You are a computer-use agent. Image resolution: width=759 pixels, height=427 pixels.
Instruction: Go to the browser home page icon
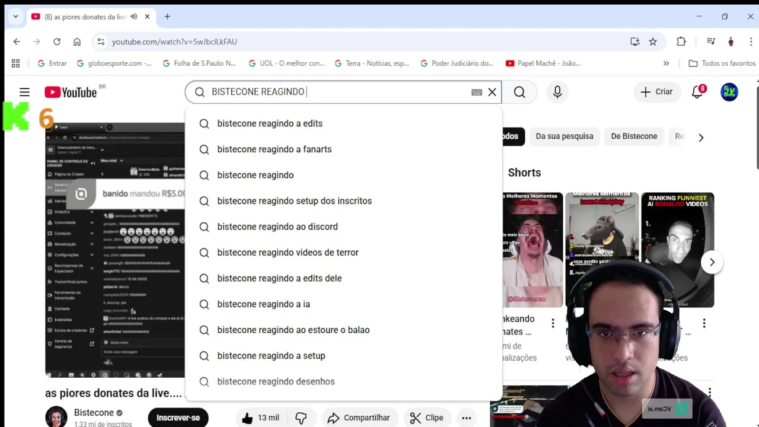pos(77,42)
